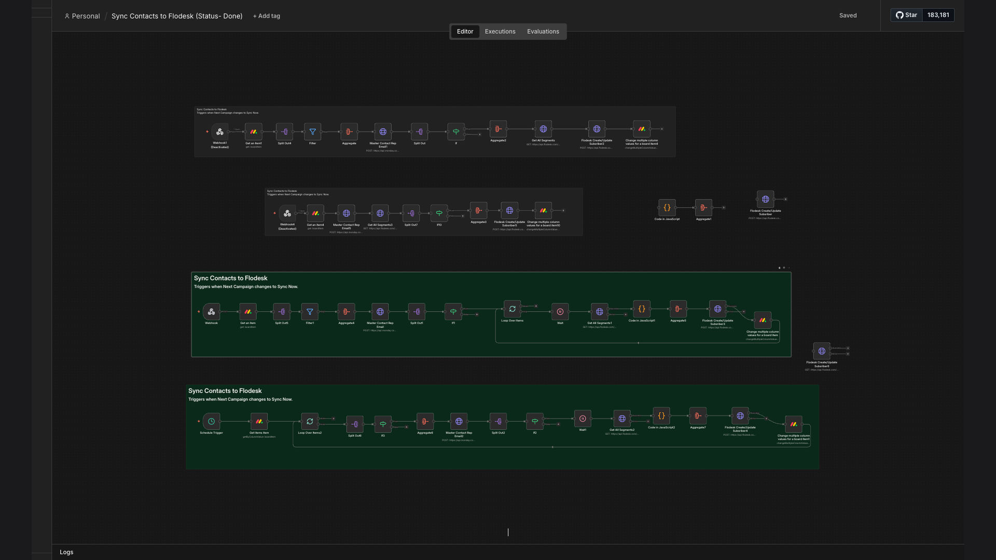This screenshot has width=996, height=560.
Task: Select the Aggregate7 node
Action: tap(698, 416)
